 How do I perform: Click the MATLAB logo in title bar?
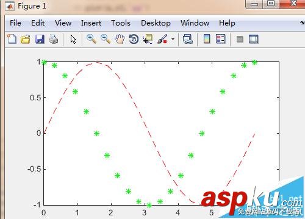click(x=10, y=6)
